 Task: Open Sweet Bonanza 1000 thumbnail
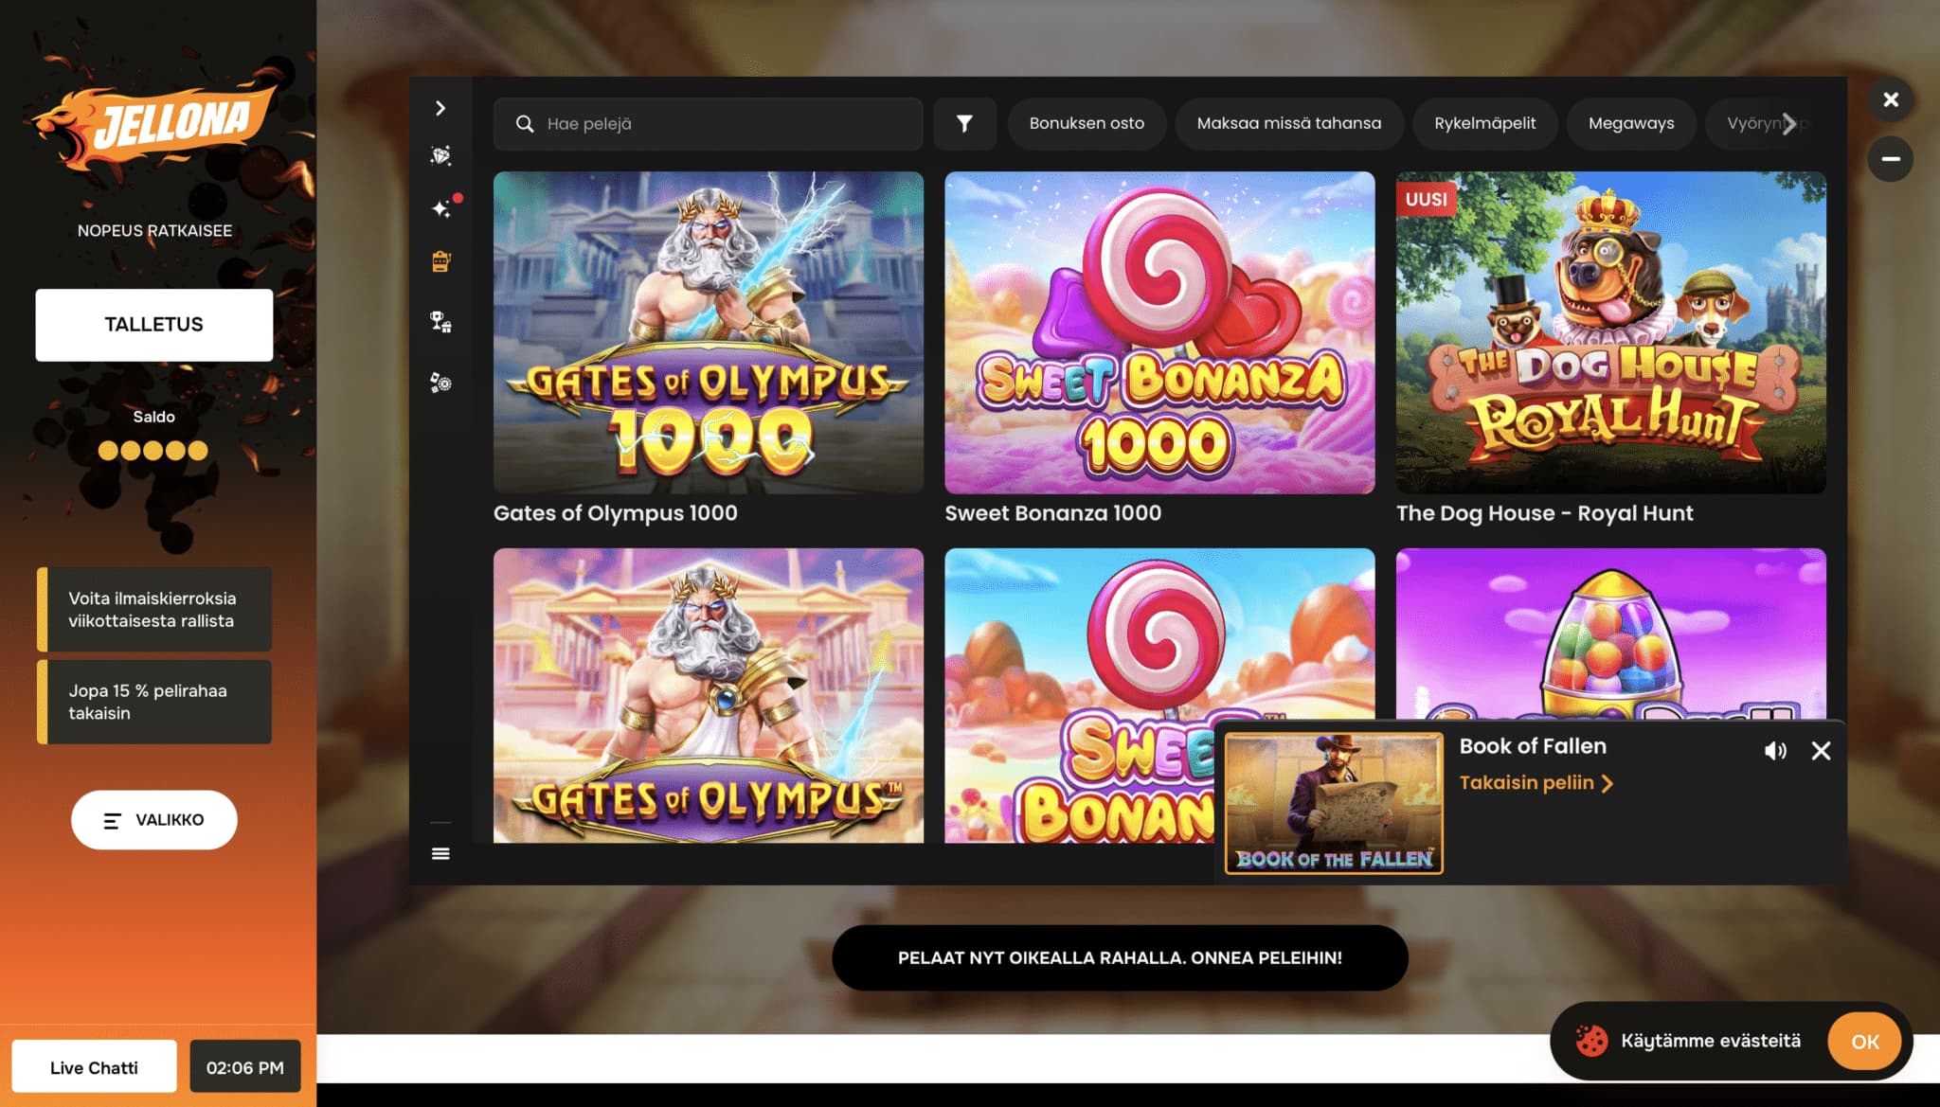(1159, 332)
